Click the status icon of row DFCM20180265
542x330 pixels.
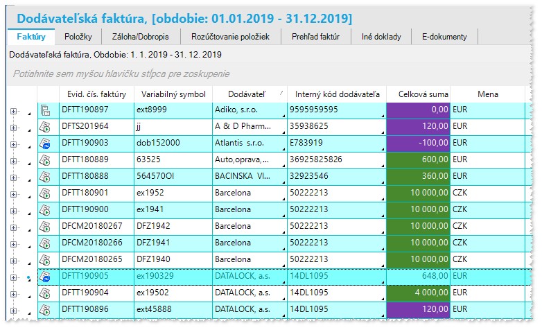point(44,260)
